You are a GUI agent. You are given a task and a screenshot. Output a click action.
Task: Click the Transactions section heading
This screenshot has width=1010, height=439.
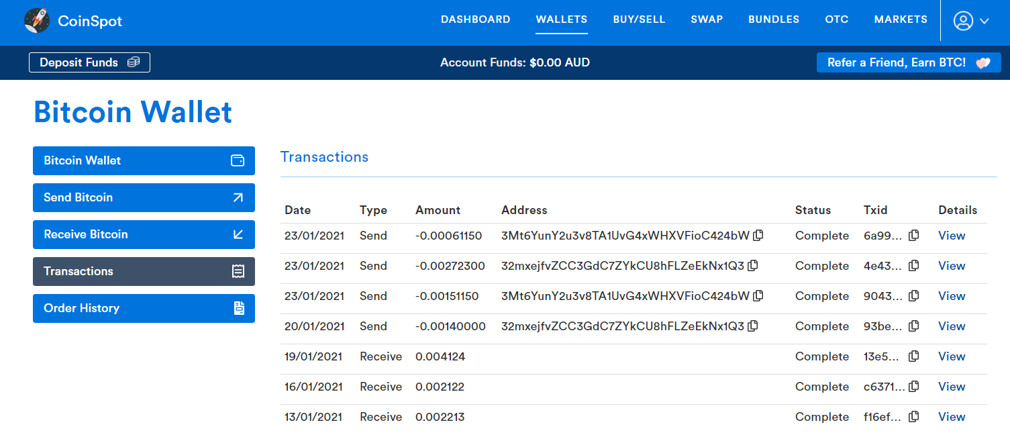tap(324, 157)
